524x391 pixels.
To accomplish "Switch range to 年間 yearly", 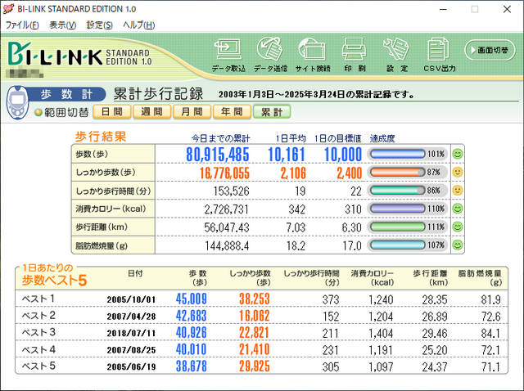I will [232, 112].
